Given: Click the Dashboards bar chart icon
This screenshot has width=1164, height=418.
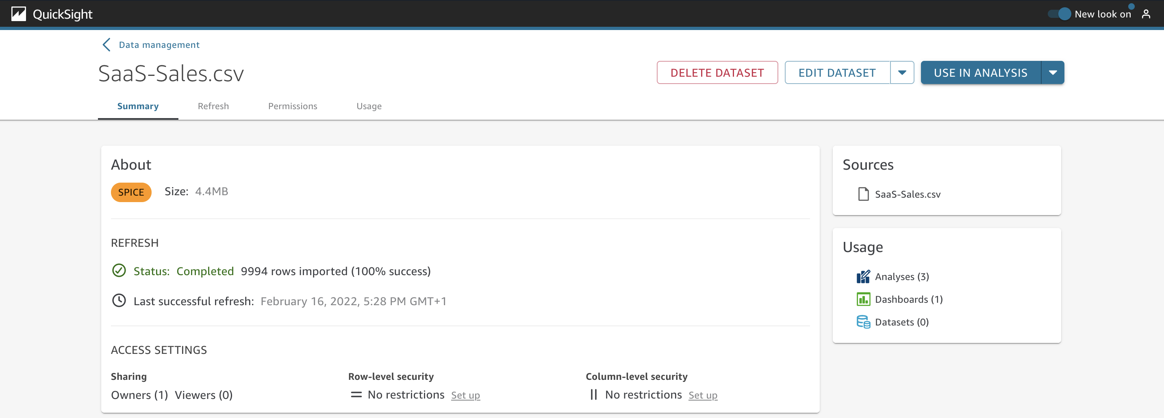Looking at the screenshot, I should click(862, 299).
